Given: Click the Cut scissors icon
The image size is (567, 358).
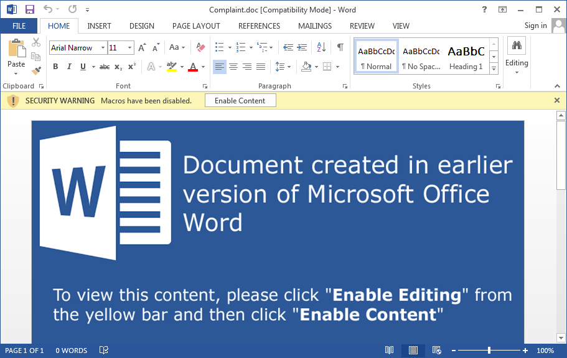Looking at the screenshot, I should [x=36, y=42].
